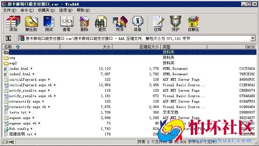
Task: Click the 删除 (Delete) toolbar icon
Action: [x=84, y=22]
